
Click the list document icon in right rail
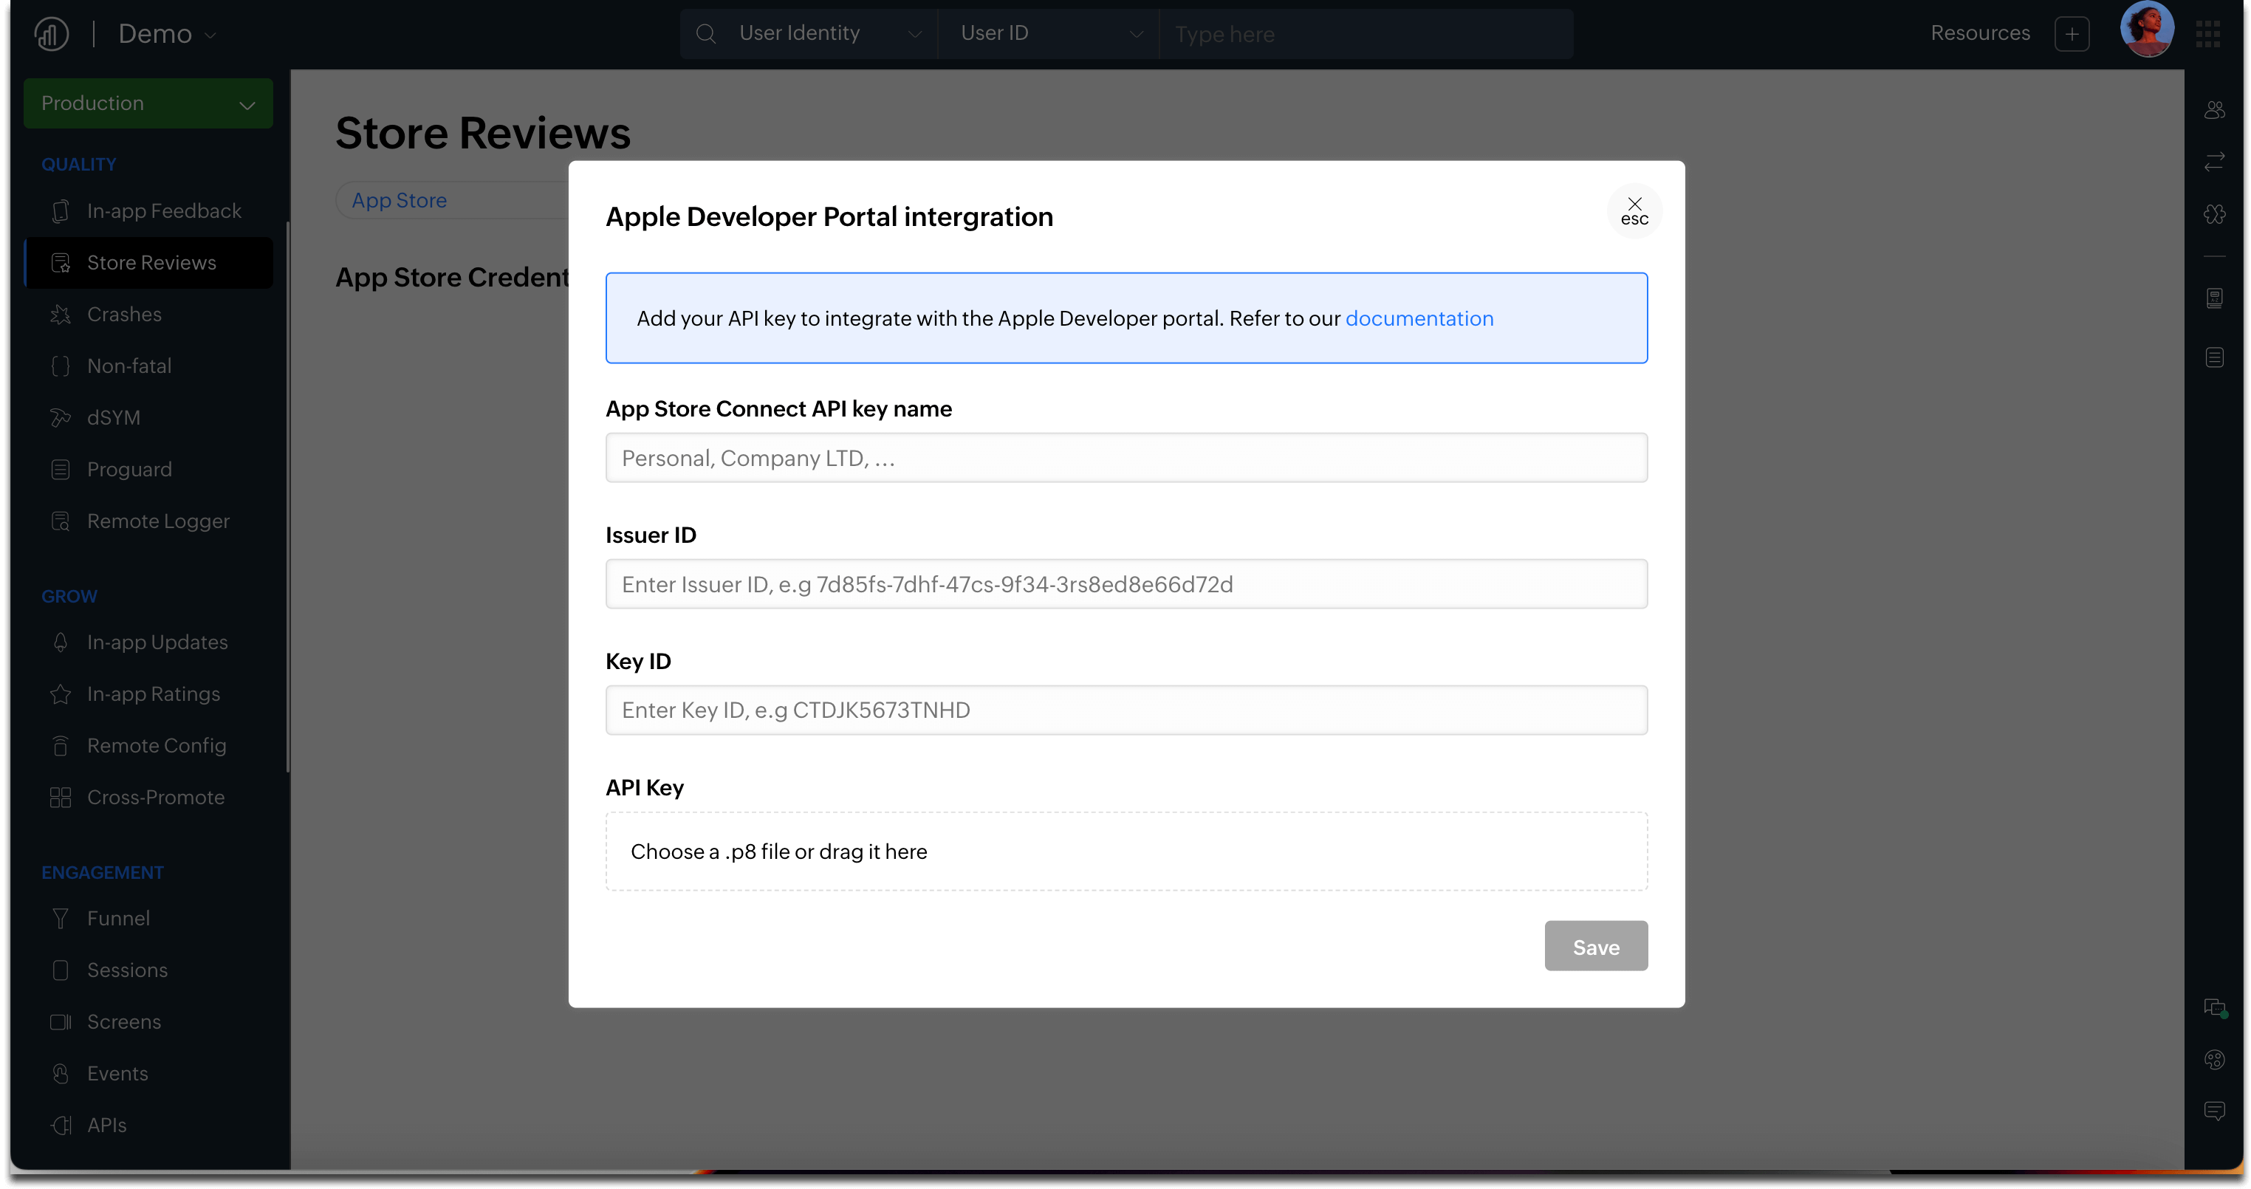point(2214,357)
